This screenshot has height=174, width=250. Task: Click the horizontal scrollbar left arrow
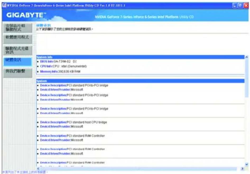click(38, 168)
